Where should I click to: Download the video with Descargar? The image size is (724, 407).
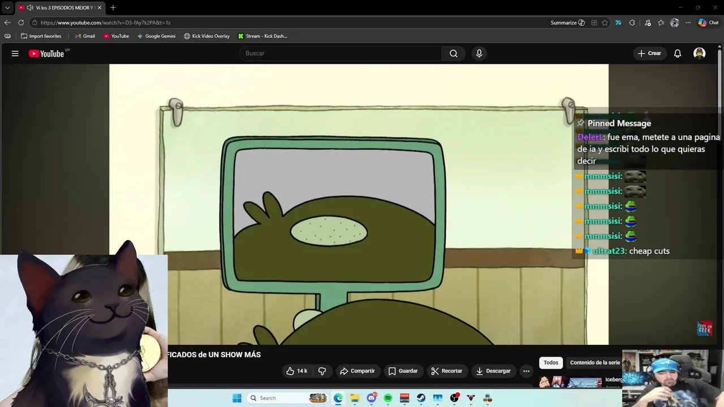pyautogui.click(x=493, y=371)
